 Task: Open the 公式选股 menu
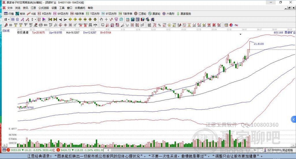click(44, 8)
